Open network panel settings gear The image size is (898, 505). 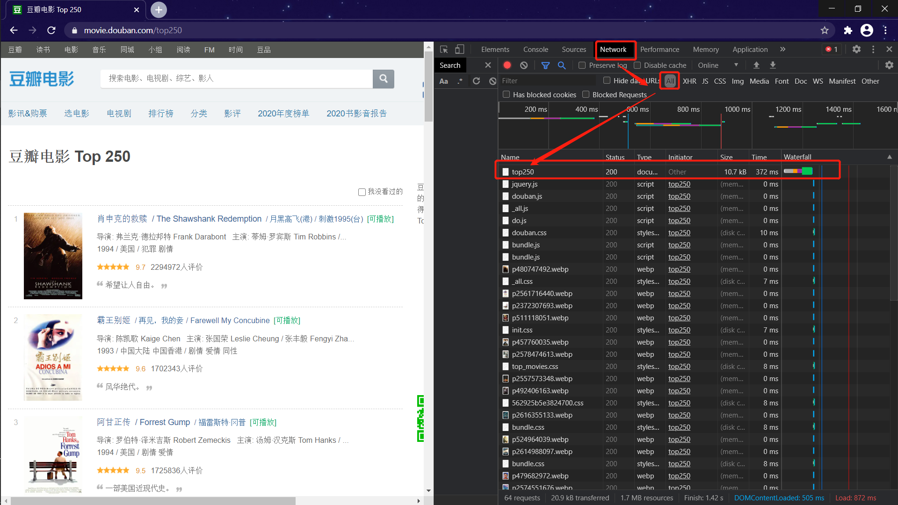coord(889,65)
